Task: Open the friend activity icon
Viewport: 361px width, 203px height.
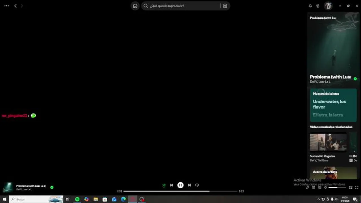Action: 318,6
